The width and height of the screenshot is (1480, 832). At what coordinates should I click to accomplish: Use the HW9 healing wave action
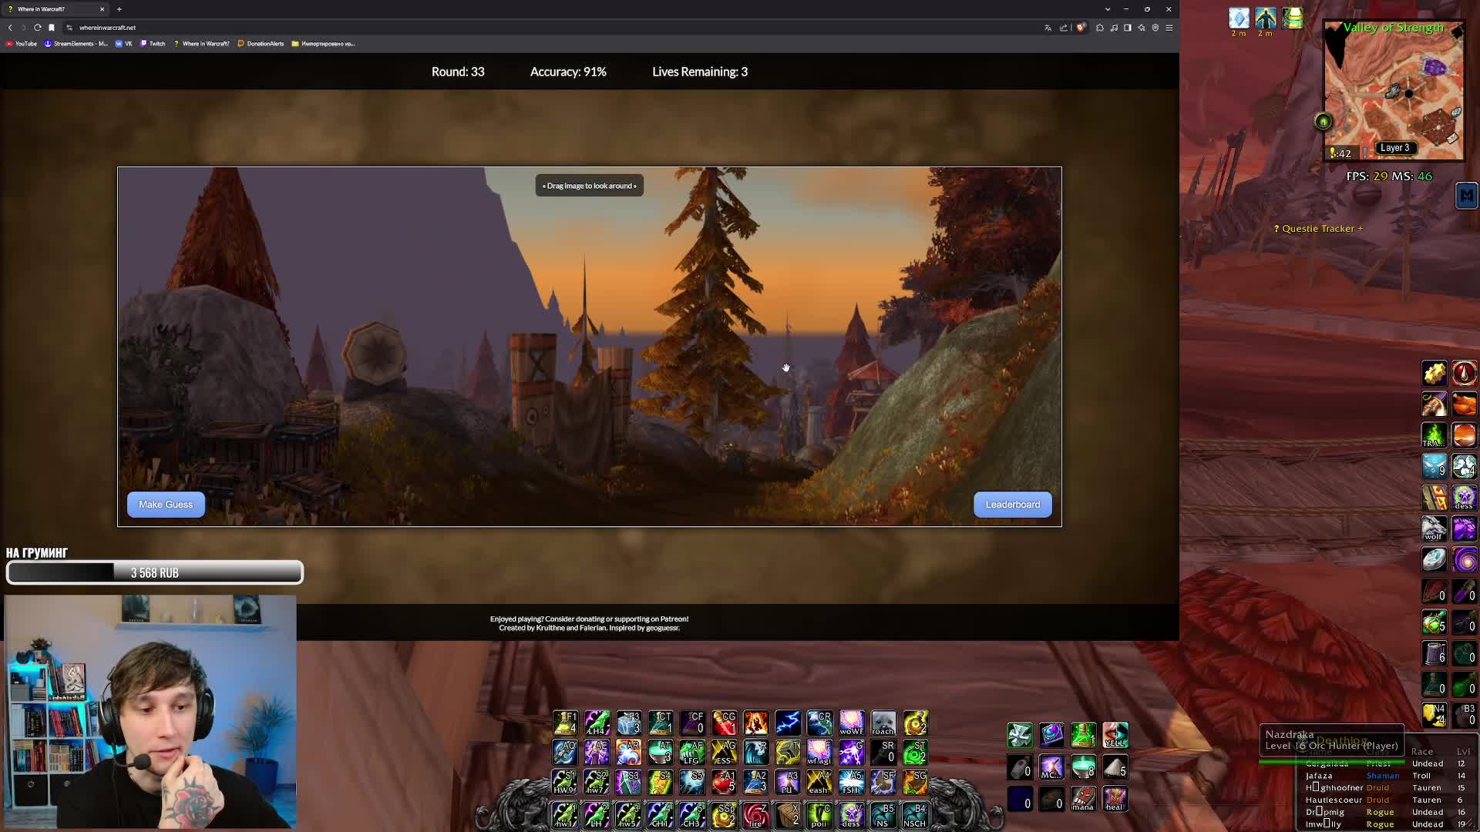(564, 782)
